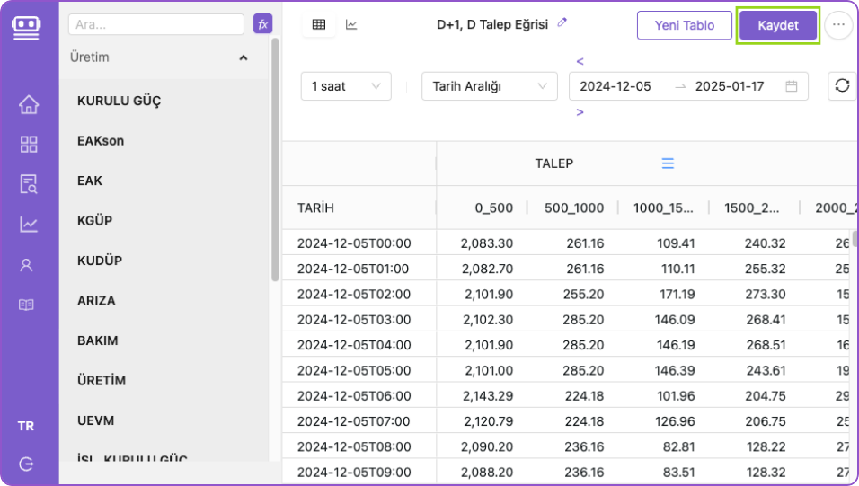
Task: Click the refresh data icon
Action: pyautogui.click(x=842, y=85)
